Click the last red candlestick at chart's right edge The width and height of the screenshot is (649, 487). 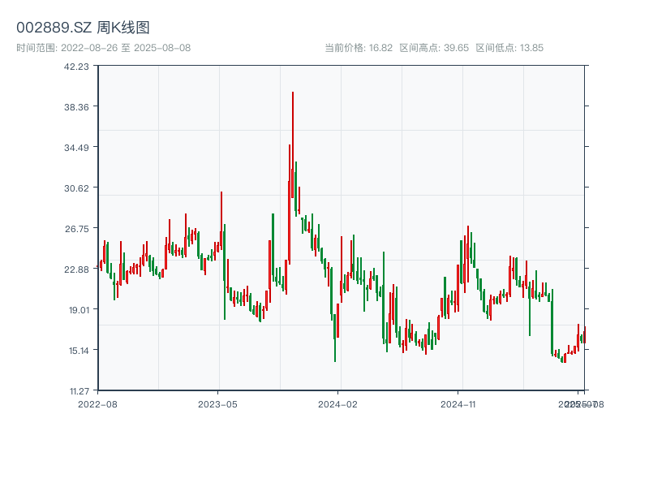pos(585,334)
